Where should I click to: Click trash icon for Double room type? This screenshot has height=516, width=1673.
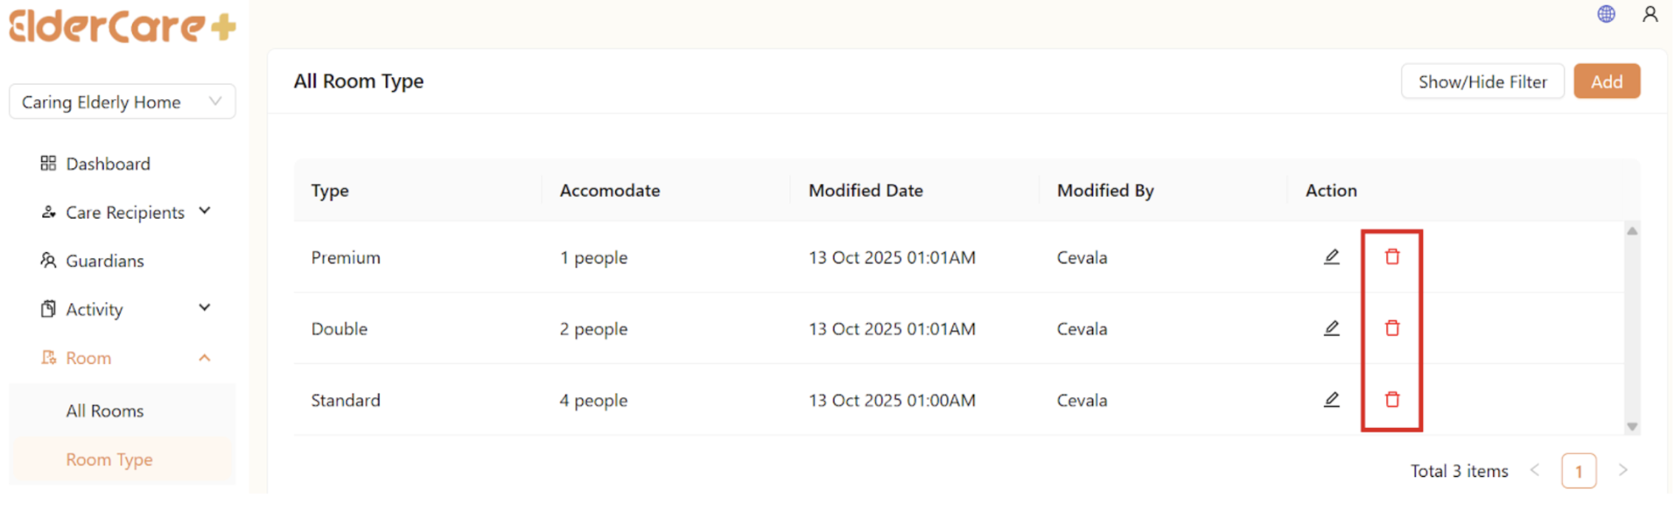[1392, 328]
